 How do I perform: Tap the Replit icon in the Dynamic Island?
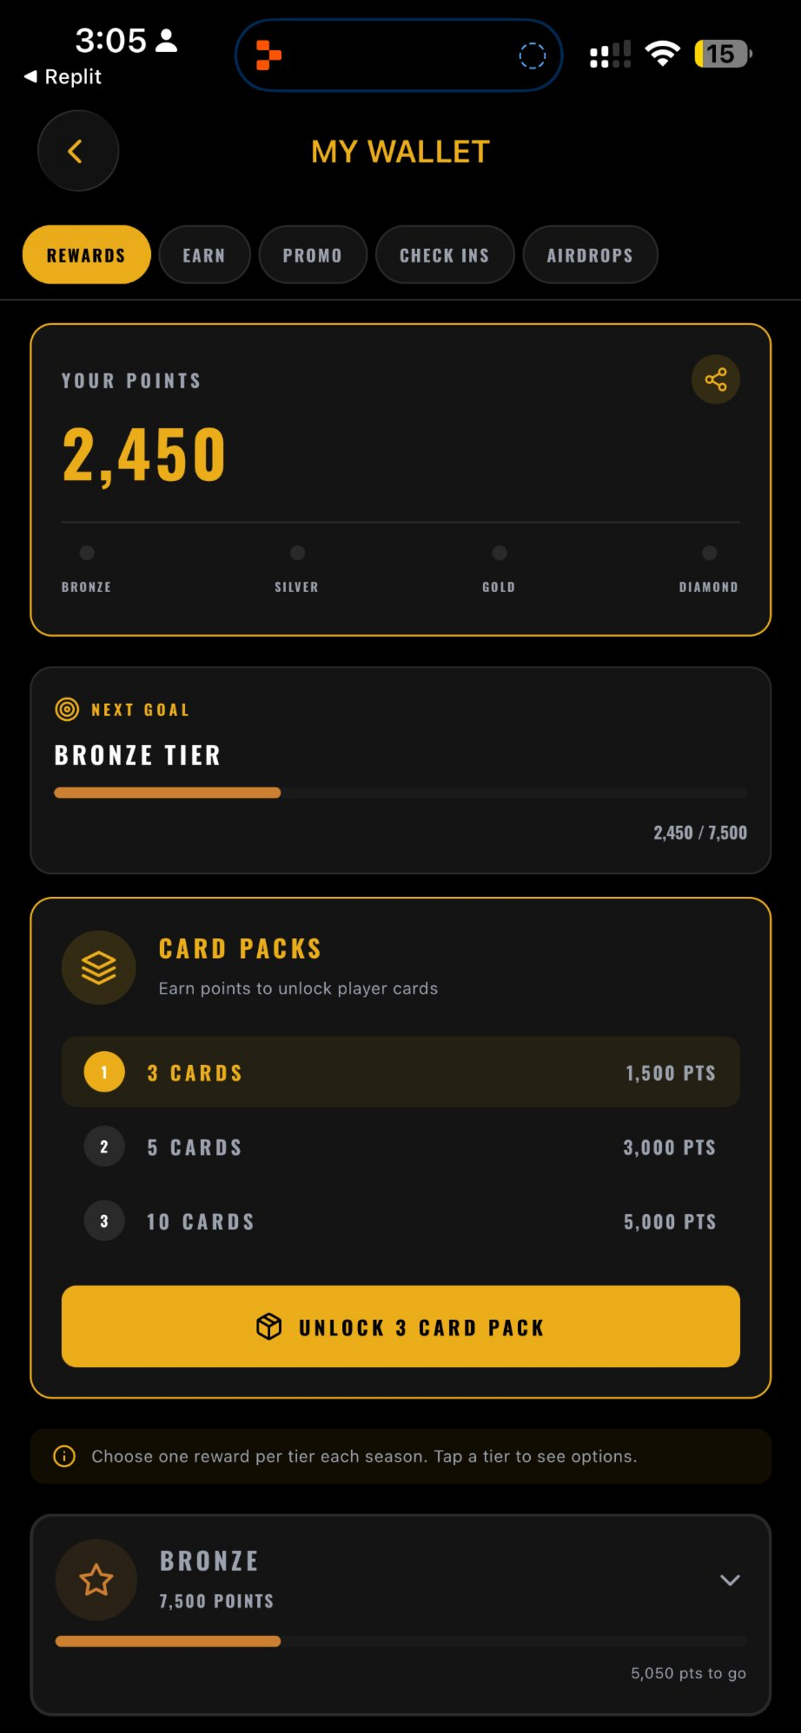point(268,55)
